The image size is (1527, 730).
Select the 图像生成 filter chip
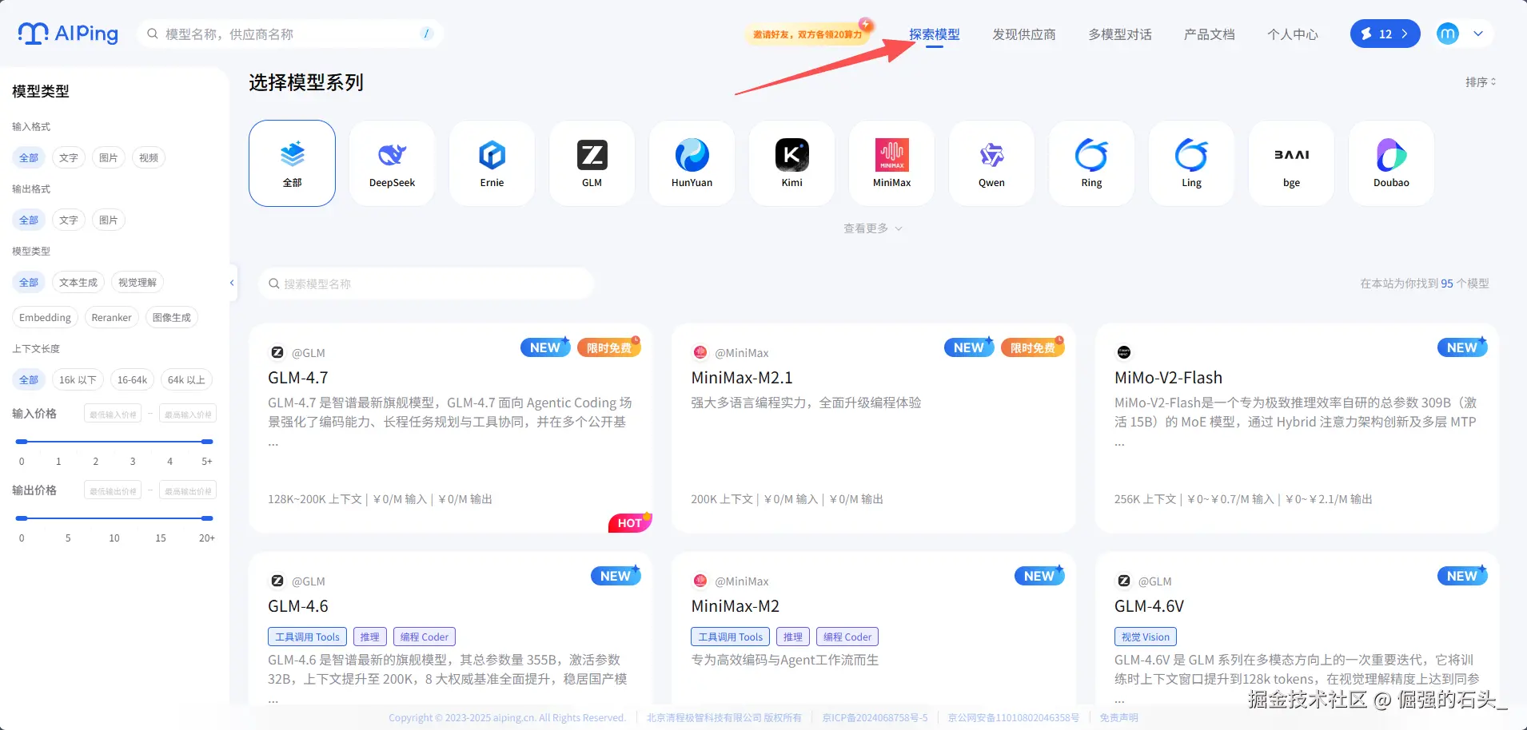point(172,317)
